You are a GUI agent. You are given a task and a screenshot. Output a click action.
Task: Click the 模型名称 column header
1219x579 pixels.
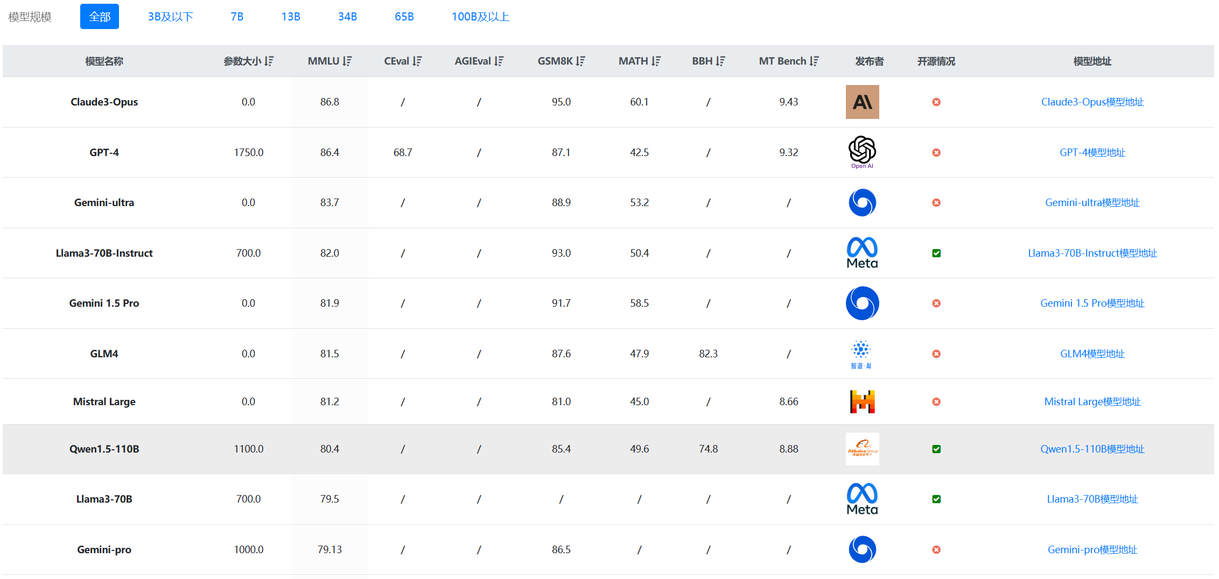(104, 61)
